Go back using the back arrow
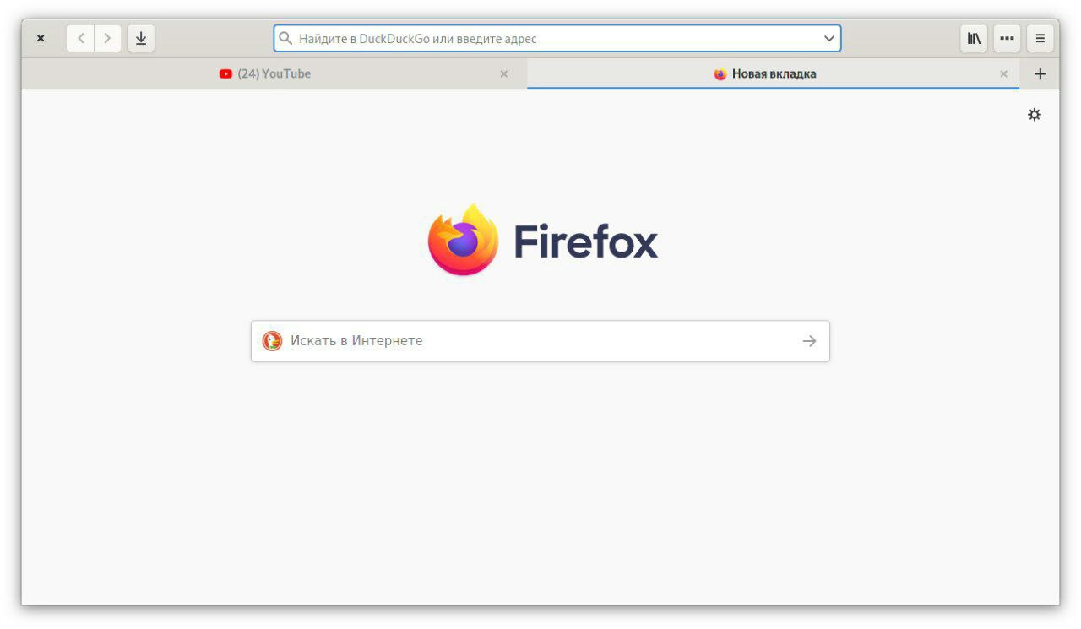This screenshot has width=1081, height=629. pos(80,38)
